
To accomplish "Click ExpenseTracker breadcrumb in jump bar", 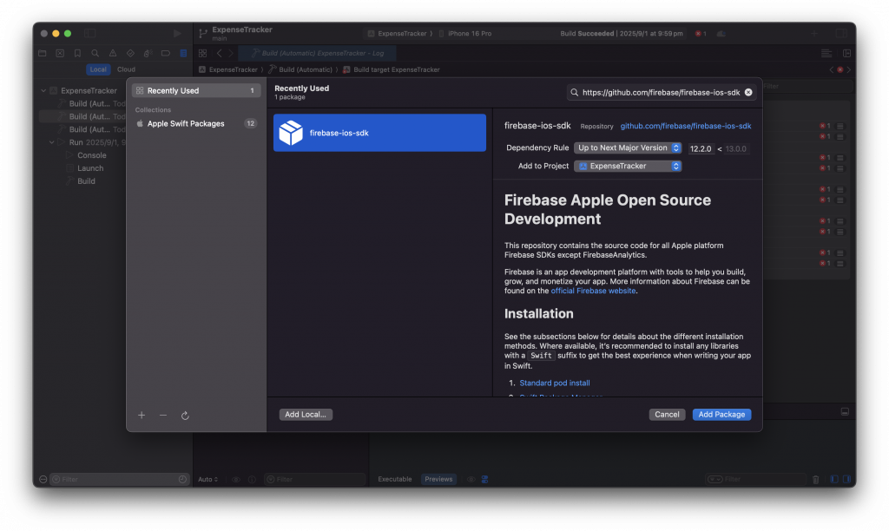I will pyautogui.click(x=228, y=69).
